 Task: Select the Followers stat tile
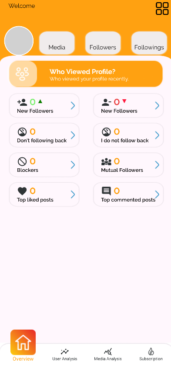click(103, 43)
